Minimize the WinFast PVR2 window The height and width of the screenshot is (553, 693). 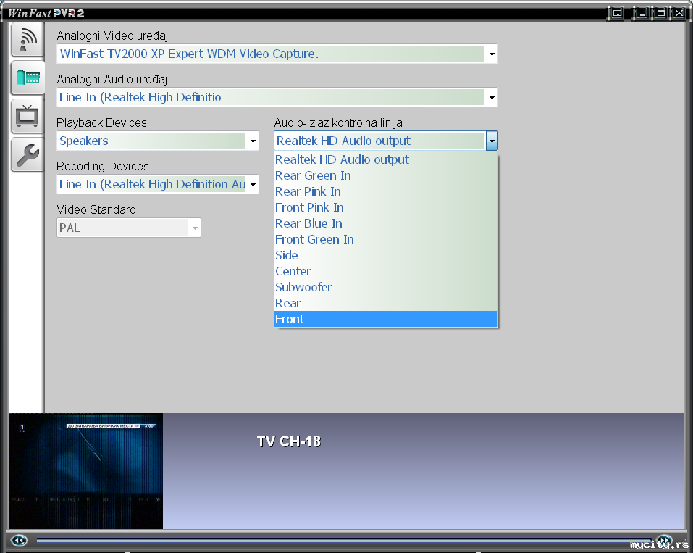pos(642,13)
